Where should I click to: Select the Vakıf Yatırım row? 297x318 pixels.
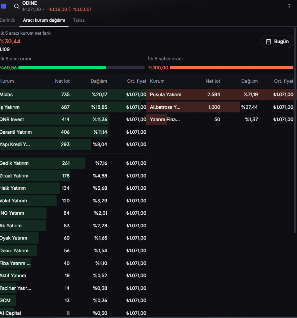coord(73,201)
